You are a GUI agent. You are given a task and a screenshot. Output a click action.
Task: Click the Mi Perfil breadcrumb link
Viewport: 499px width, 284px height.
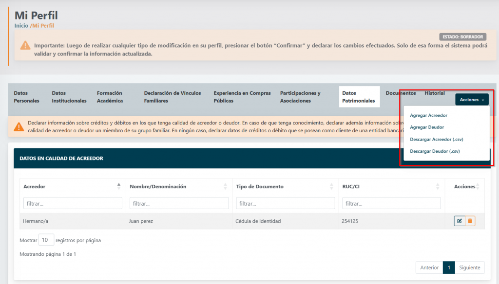[43, 26]
